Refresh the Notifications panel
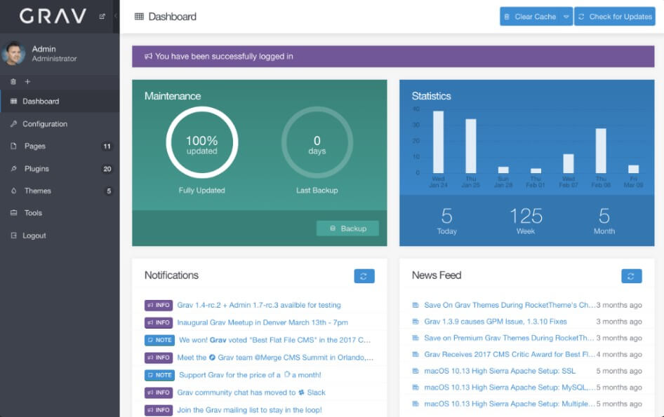Image resolution: width=664 pixels, height=417 pixels. 364,276
